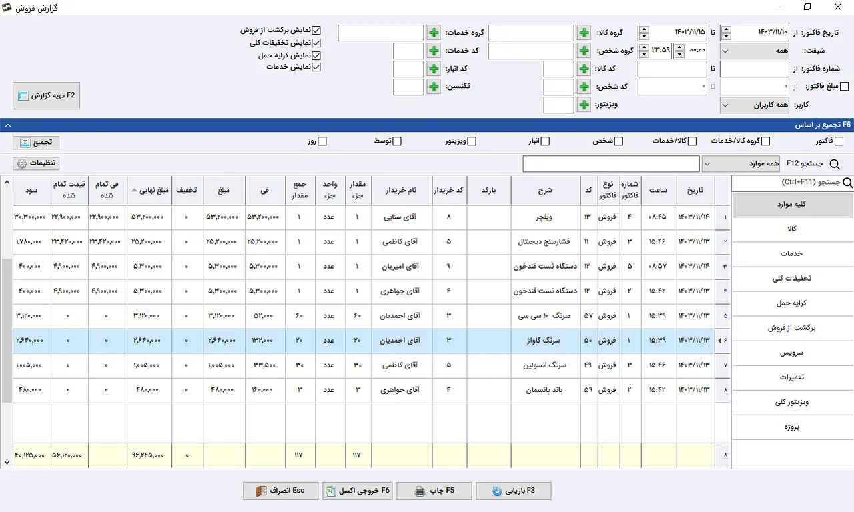The width and height of the screenshot is (854, 512).
Task: Click the F5 چاپ print button
Action: coord(434,491)
